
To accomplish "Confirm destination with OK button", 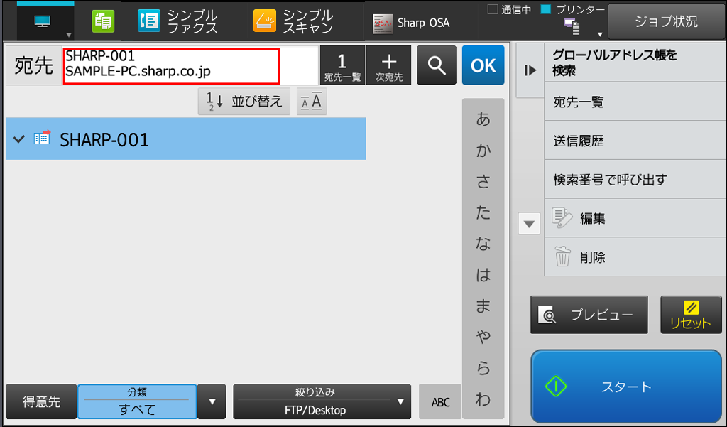I will point(483,65).
